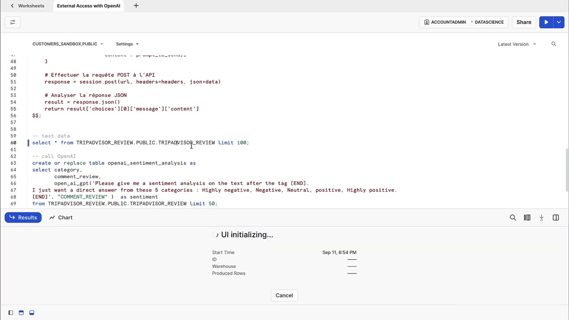
Task: Select left sidebar layout icon at bottom
Action: coord(11,312)
